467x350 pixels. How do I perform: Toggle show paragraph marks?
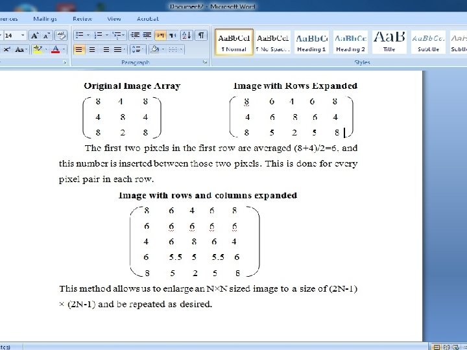coord(201,36)
